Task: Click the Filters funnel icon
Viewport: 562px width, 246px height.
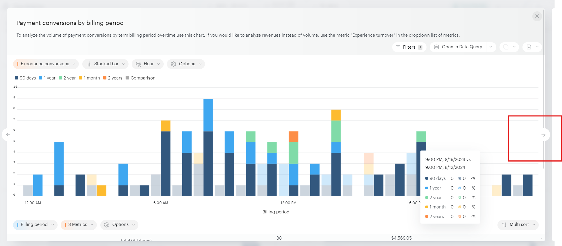Action: coord(398,47)
